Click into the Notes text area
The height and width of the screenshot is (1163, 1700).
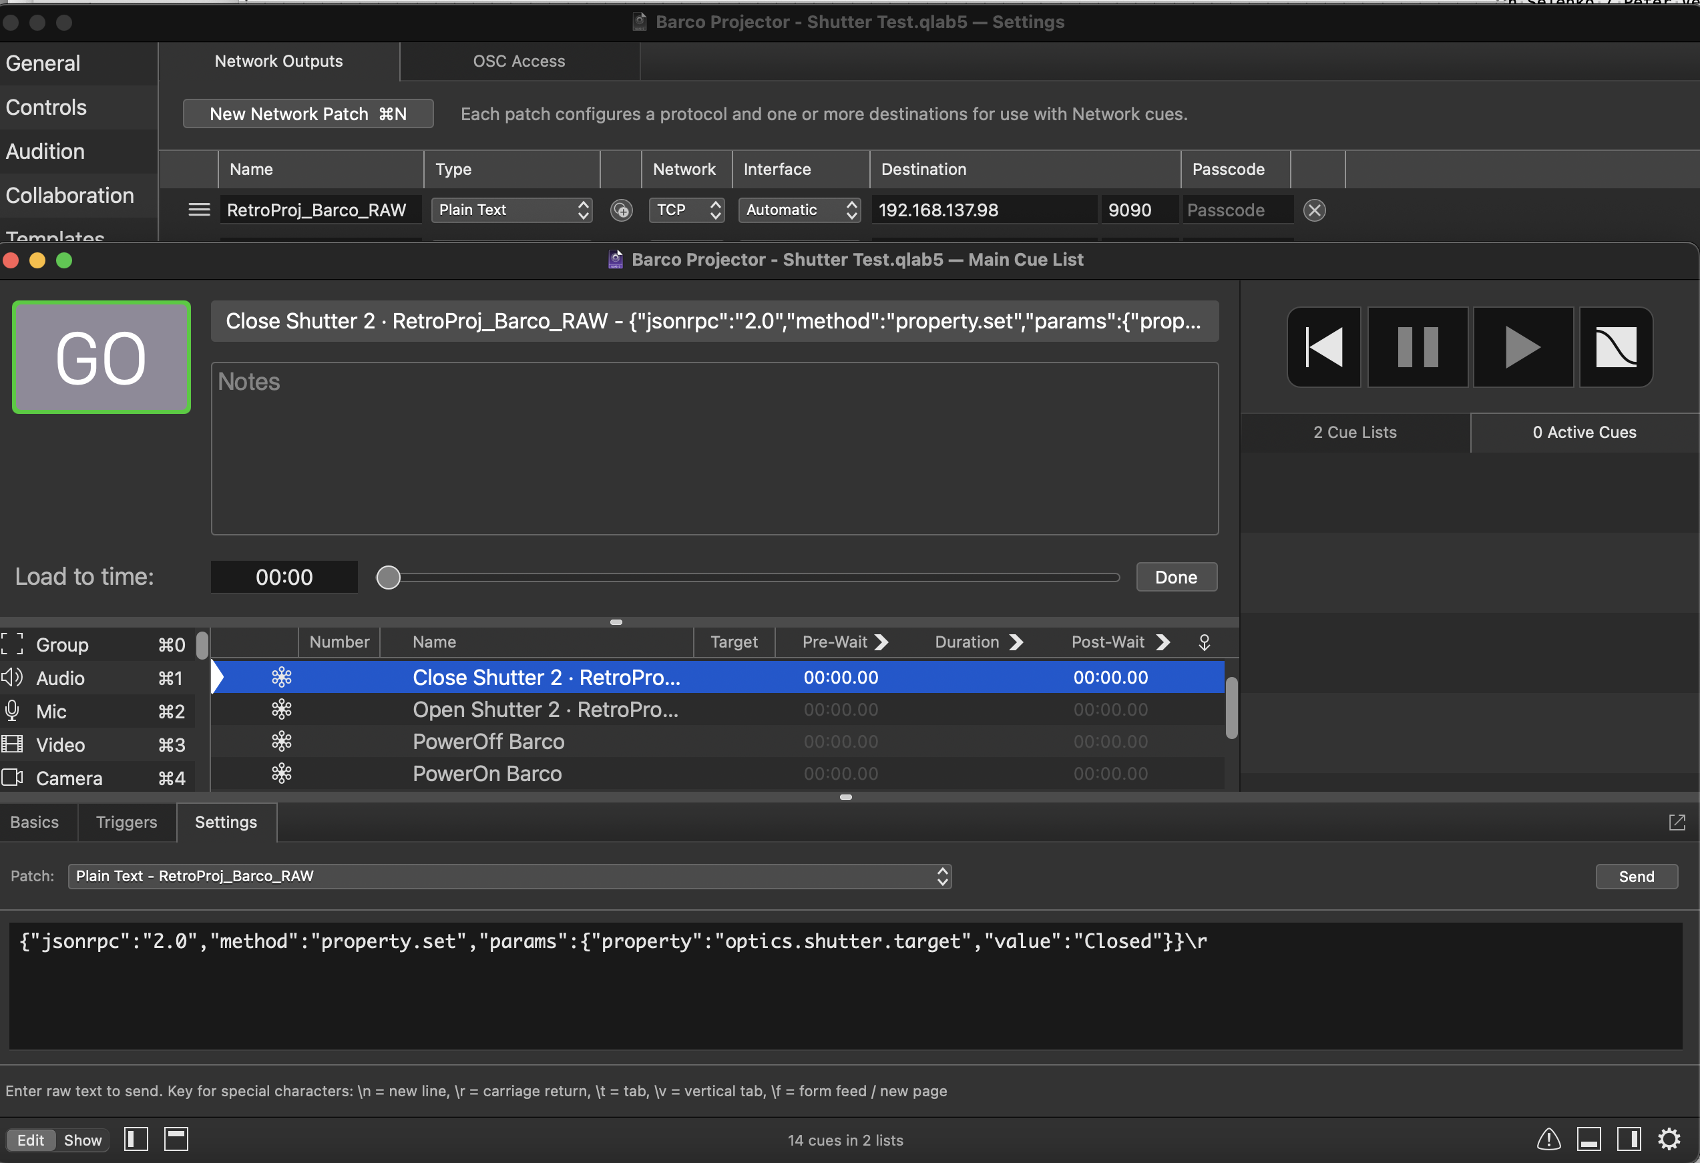(x=714, y=449)
